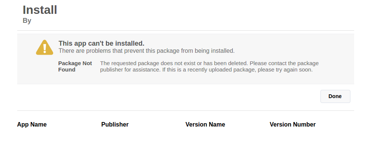Click the Version Number column header
The width and height of the screenshot is (365, 146).
click(x=293, y=125)
